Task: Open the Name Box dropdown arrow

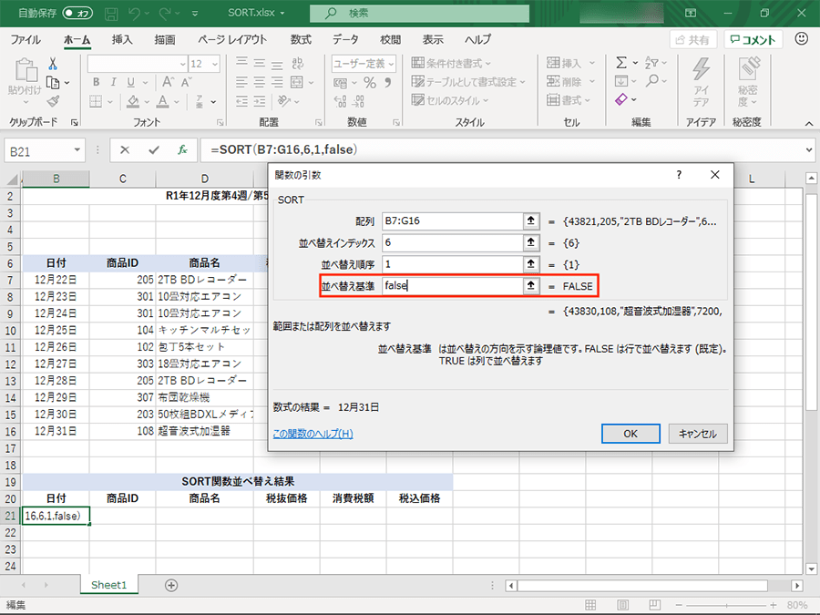Action: click(77, 149)
